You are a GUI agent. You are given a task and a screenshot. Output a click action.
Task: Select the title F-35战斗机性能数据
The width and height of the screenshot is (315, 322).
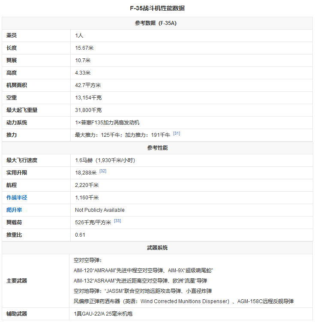point(157,8)
